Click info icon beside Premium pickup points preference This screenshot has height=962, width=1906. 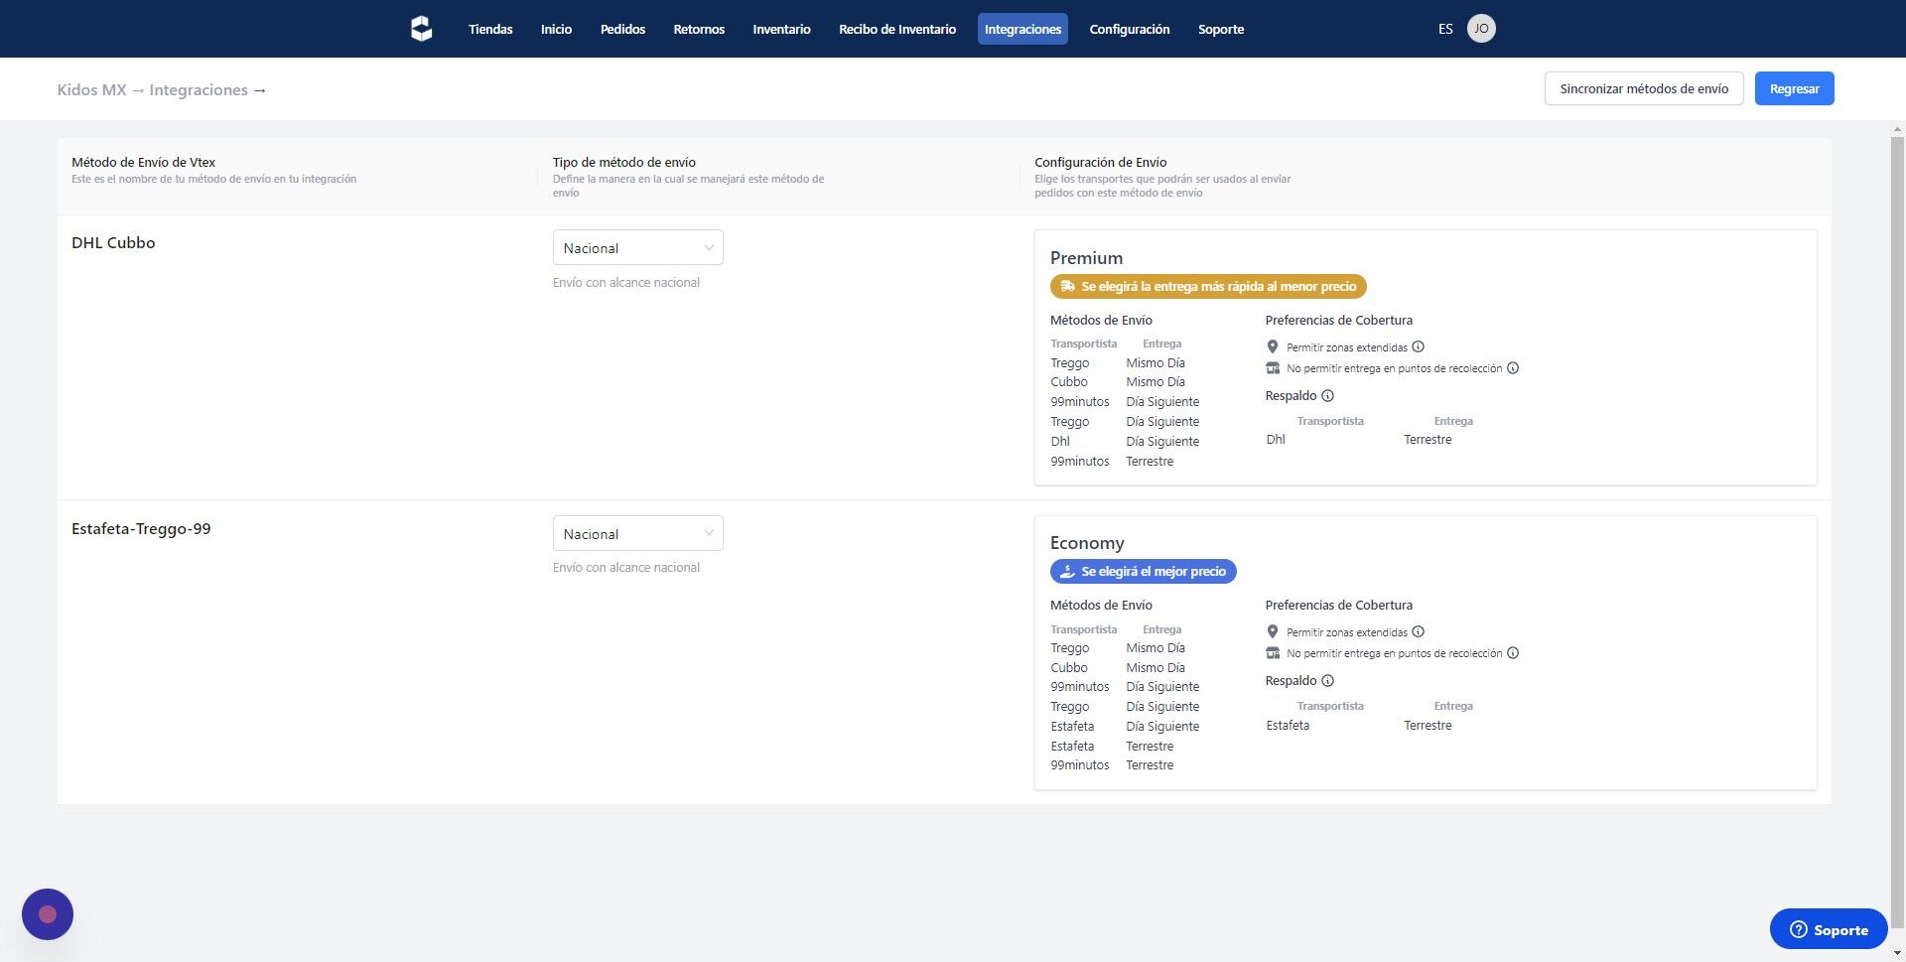coord(1513,368)
